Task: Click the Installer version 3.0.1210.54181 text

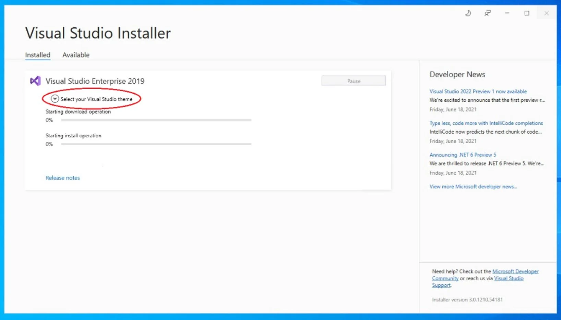Action: pos(467,299)
